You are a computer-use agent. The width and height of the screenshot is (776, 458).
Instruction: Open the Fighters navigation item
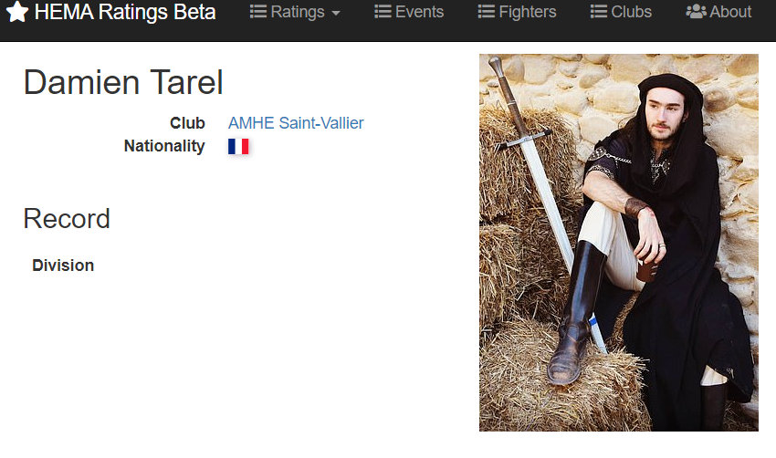pos(528,12)
